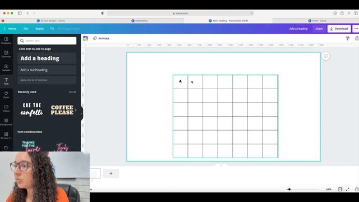Click the Safari address bar
The height and width of the screenshot is (202, 359).
[x=181, y=13]
